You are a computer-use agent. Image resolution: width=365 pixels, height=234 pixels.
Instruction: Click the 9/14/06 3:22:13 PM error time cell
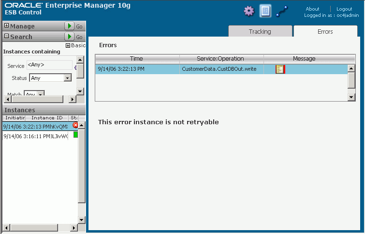(137, 69)
